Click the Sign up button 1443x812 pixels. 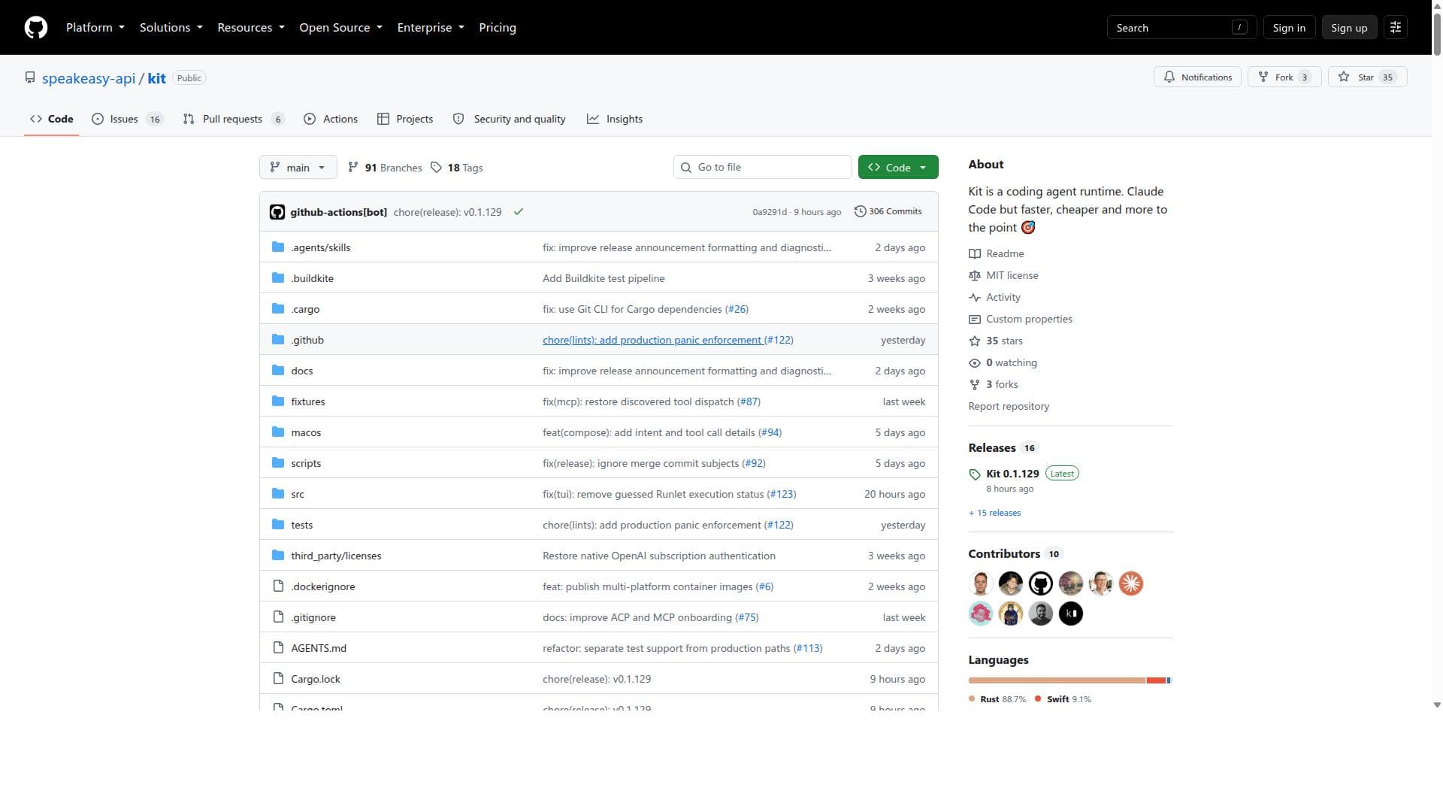tap(1349, 28)
